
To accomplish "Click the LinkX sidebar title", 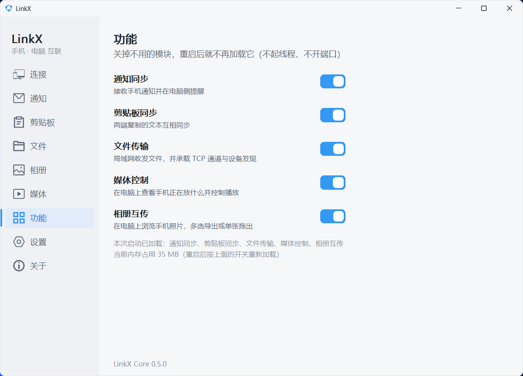I will tap(27, 39).
